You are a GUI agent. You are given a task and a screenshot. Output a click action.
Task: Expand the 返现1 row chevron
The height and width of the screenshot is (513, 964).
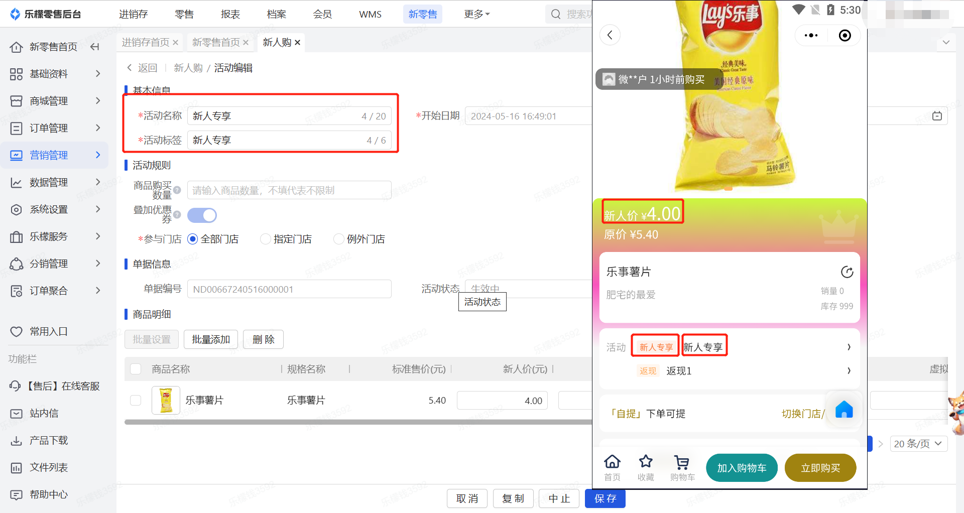849,370
